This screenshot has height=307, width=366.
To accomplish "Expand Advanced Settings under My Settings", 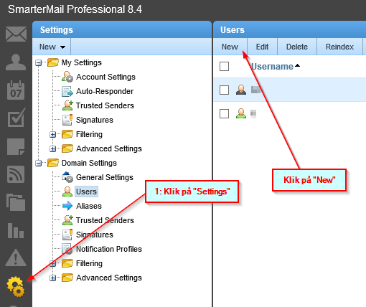I will tap(52, 149).
